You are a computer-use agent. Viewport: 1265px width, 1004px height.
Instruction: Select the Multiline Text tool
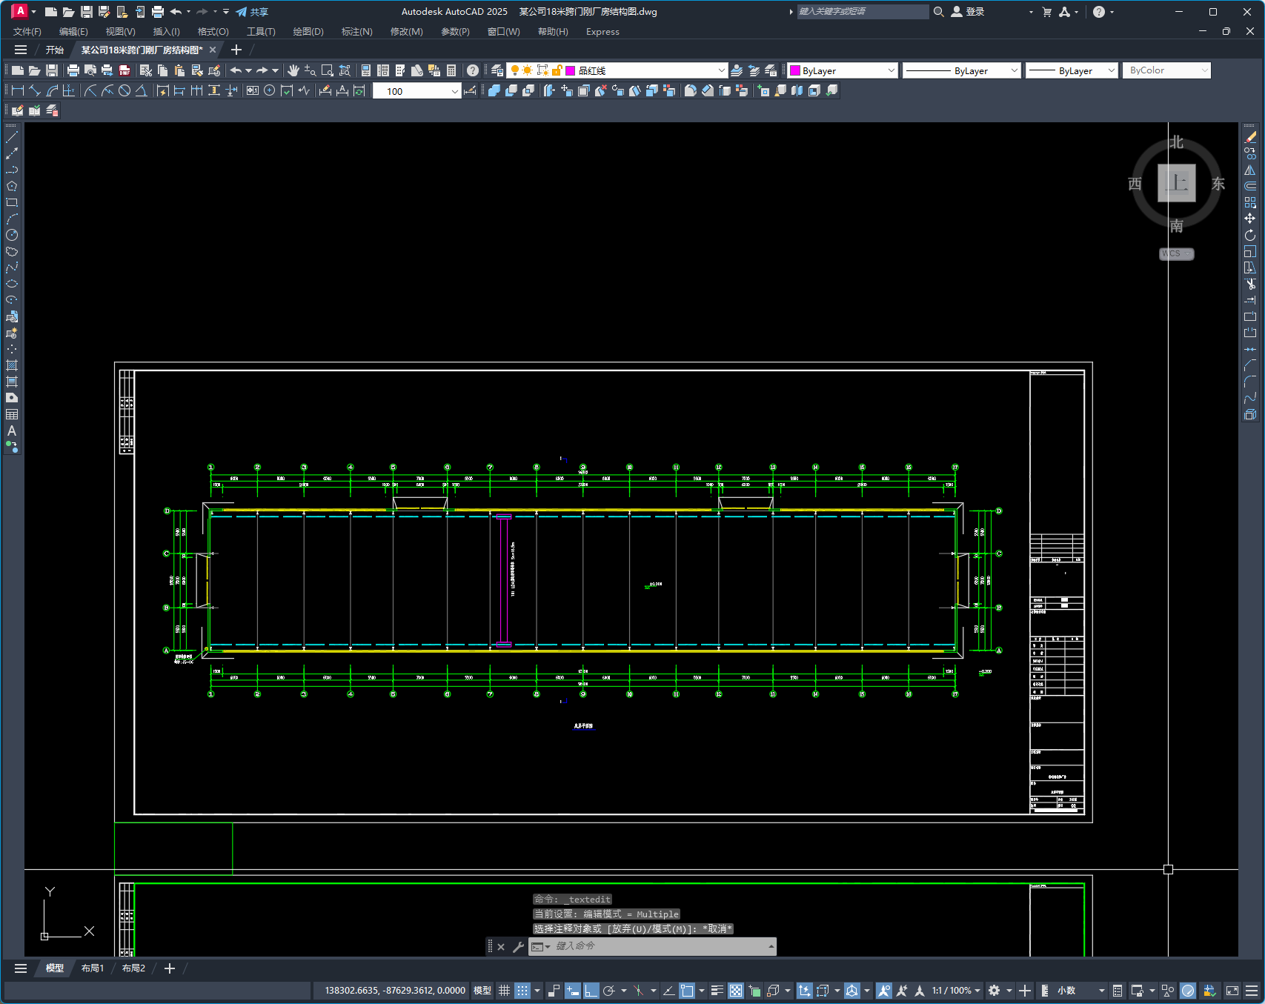(12, 430)
